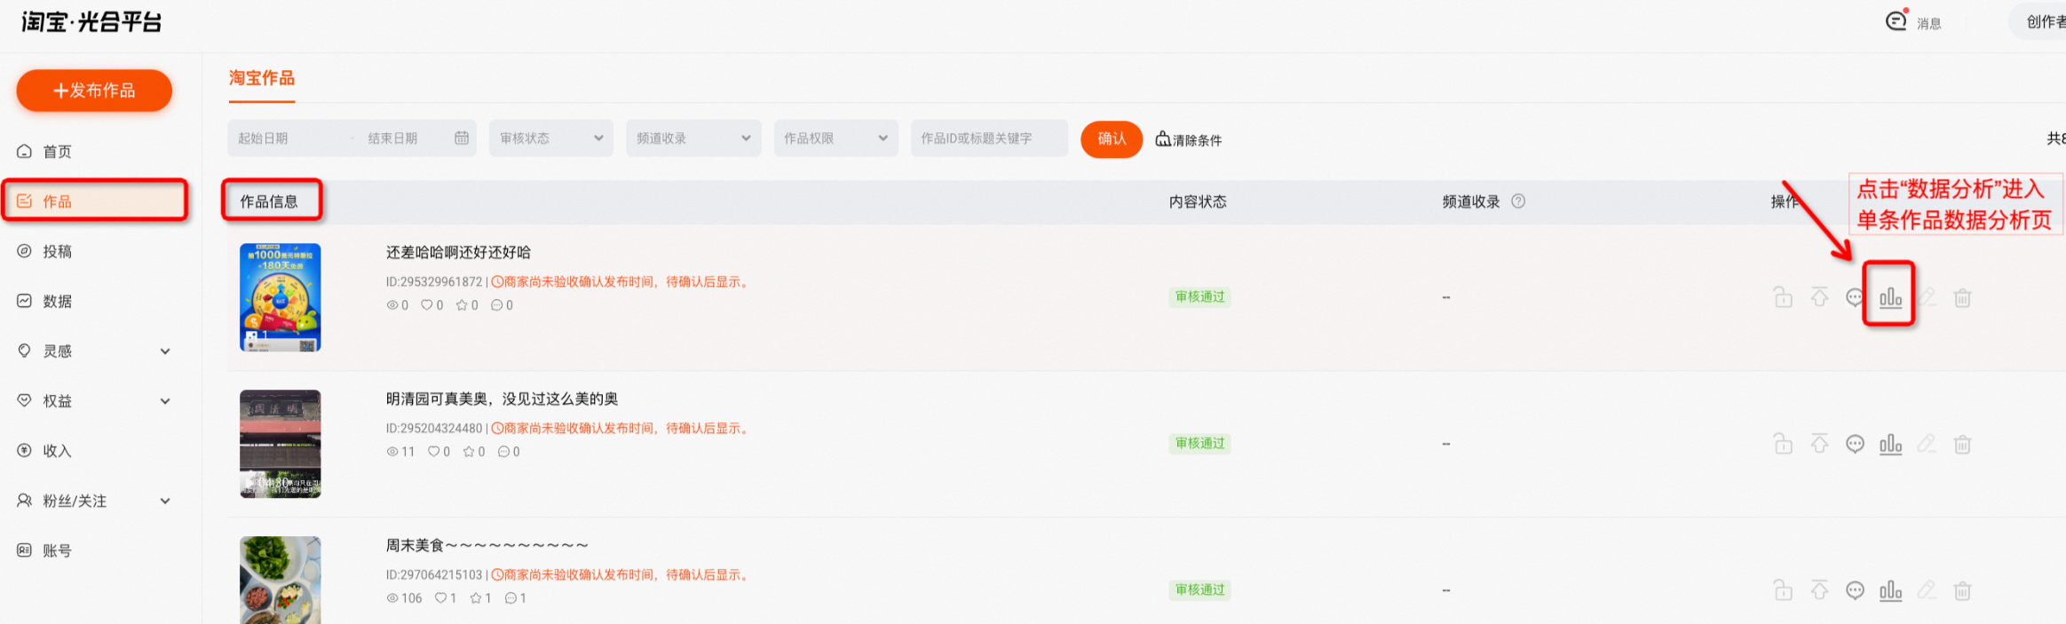Image resolution: width=2066 pixels, height=624 pixels.
Task: Click edit pencil icon for 明清园 work
Action: tap(1926, 444)
